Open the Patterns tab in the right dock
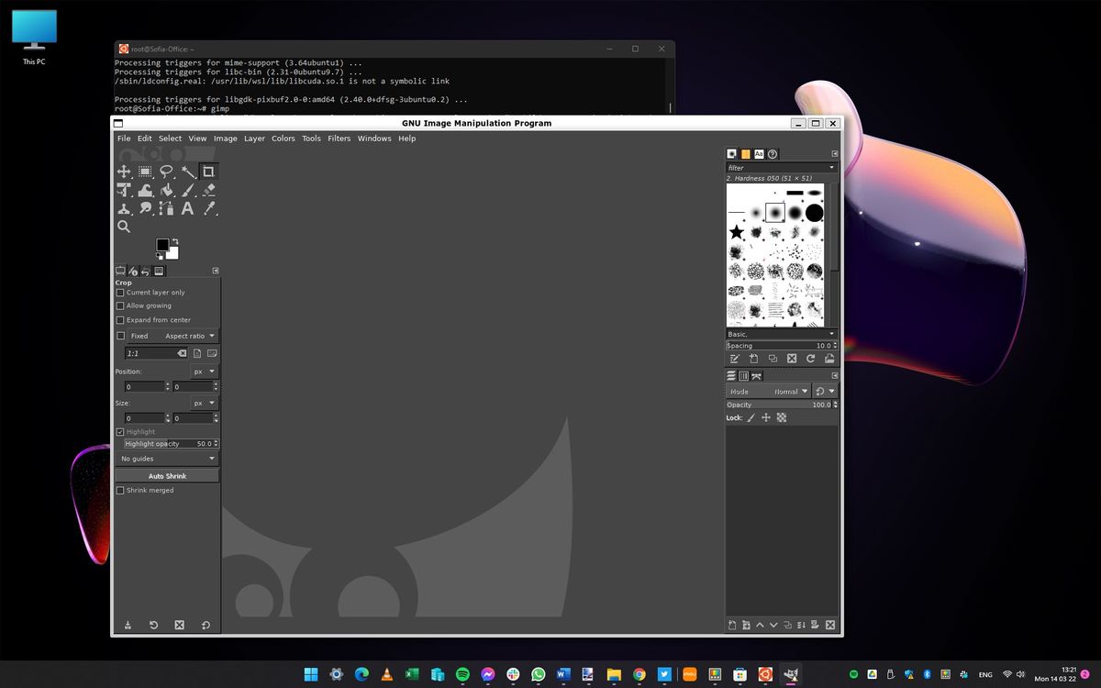Screen dimensions: 1101x688 (x=744, y=153)
